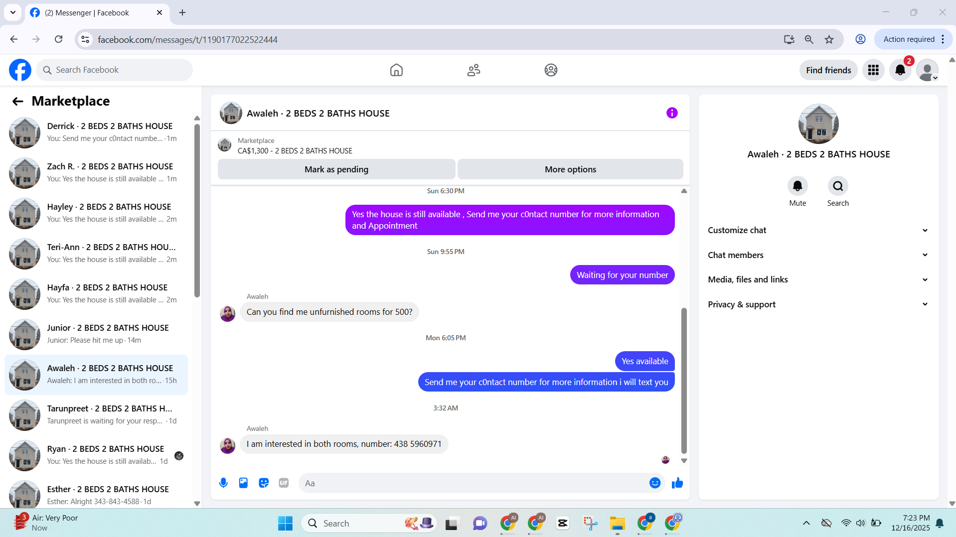This screenshot has height=537, width=956.
Task: Open the account profile avatar menu
Action: [x=927, y=70]
